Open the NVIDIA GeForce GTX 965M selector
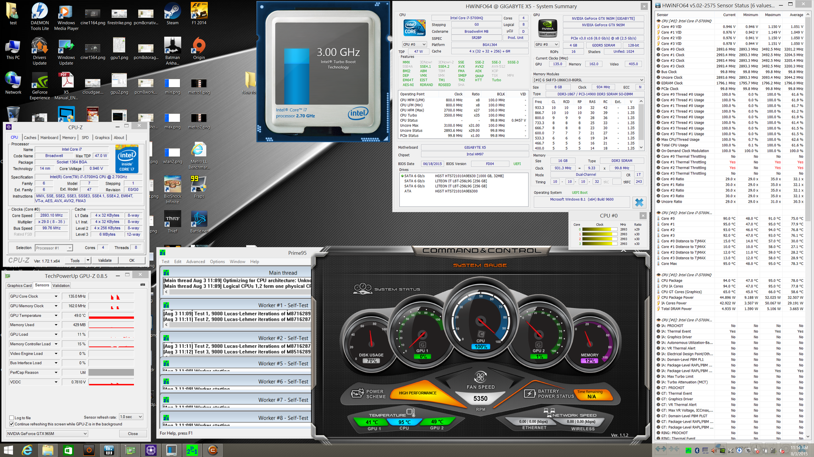This screenshot has height=457, width=814. (x=47, y=434)
